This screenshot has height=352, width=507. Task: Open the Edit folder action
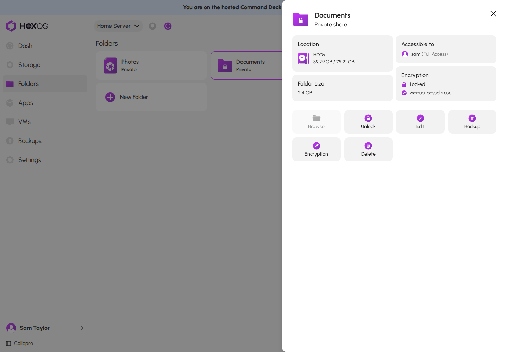[420, 122]
